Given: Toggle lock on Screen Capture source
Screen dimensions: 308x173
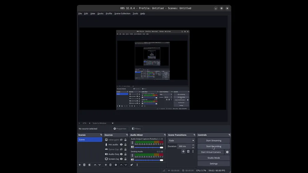Looking at the screenshot, I should click(126, 159).
